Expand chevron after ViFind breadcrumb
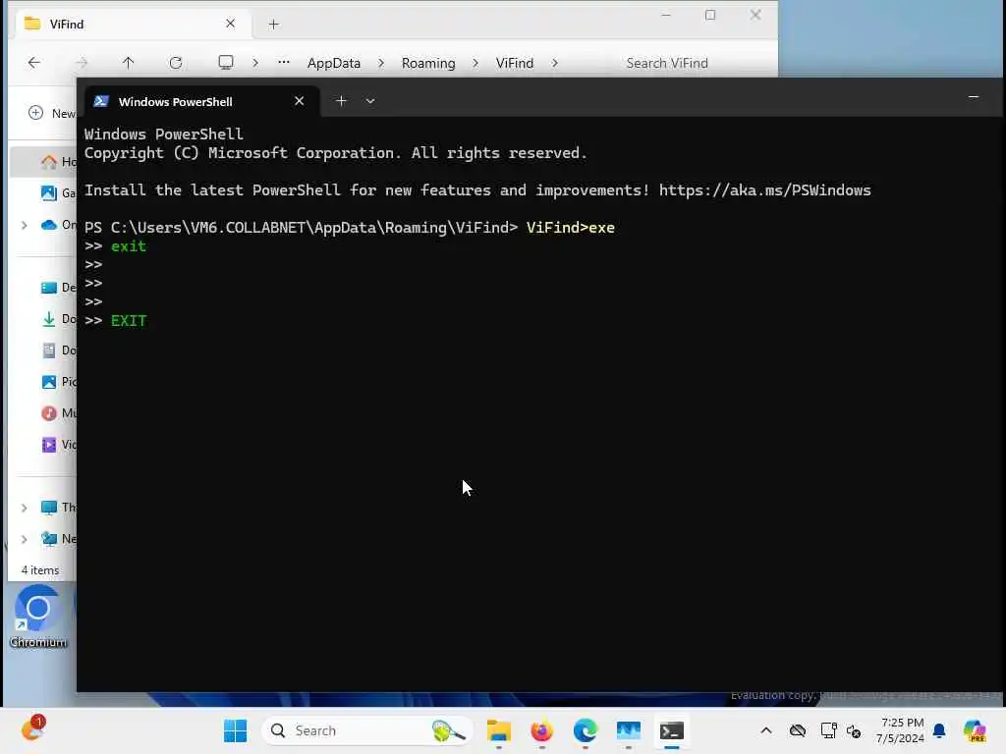Viewport: 1006px width, 754px height. (555, 63)
